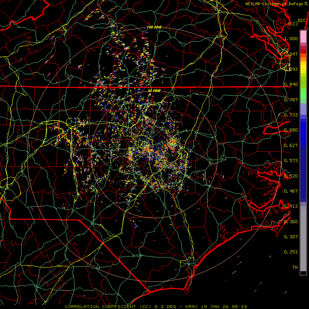The height and width of the screenshot is (309, 309).
Task: Select the 0.893 scale value
Action: 291,69
